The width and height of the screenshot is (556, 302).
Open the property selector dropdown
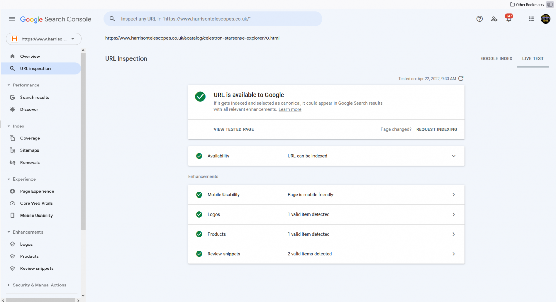[44, 39]
